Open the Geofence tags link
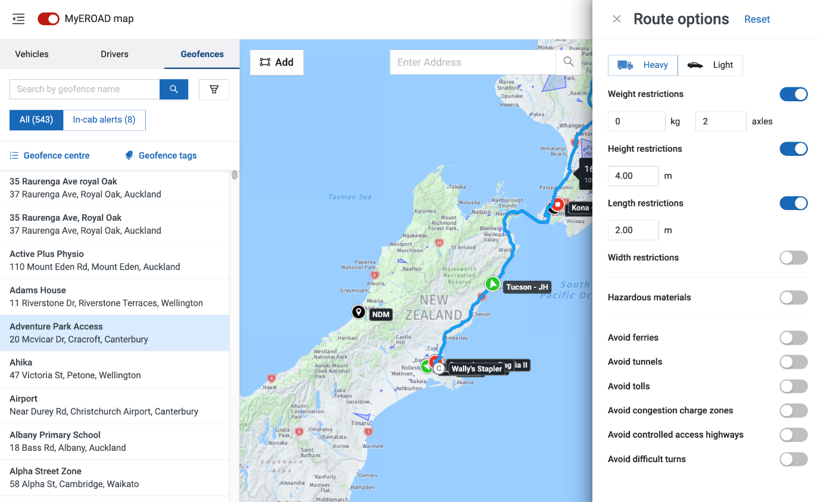The height and width of the screenshot is (502, 821). [161, 155]
